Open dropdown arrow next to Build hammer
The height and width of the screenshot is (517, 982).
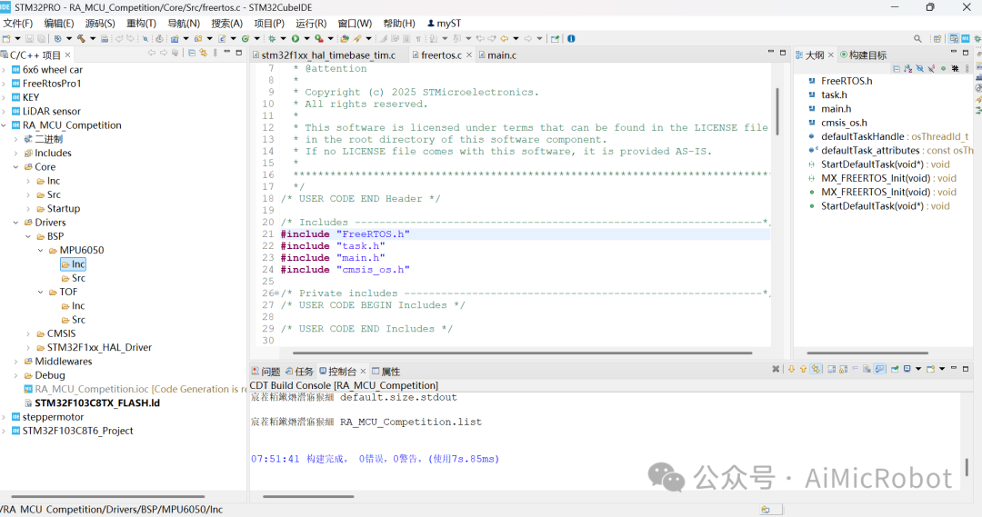coord(93,38)
